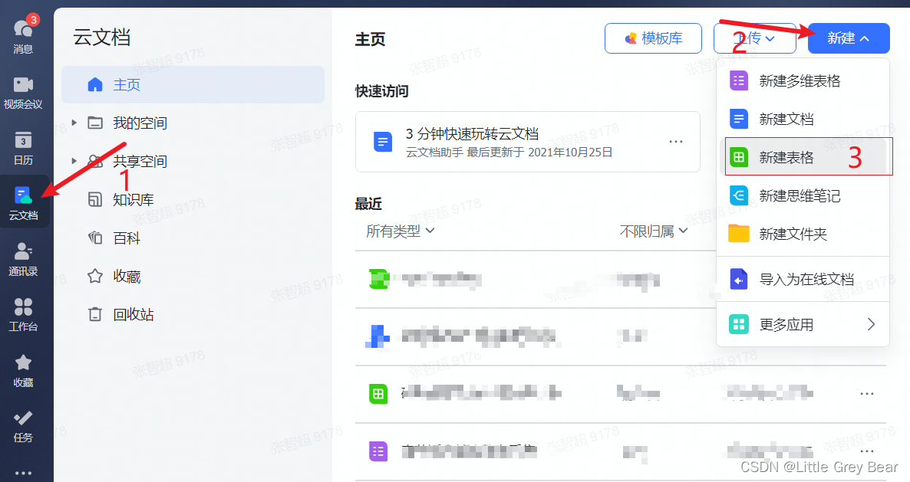The image size is (910, 482).
Task: Open the 所有类型 filter dropdown
Action: coord(401,231)
